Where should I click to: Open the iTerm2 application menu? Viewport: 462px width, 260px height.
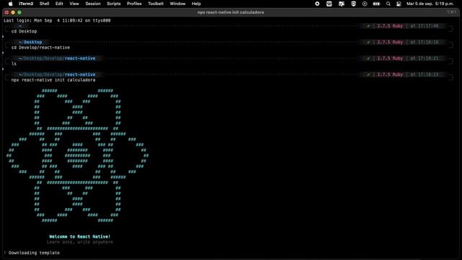click(x=26, y=4)
